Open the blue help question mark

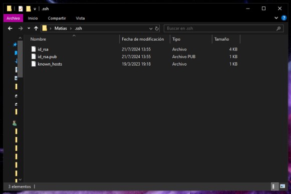tap(284, 18)
